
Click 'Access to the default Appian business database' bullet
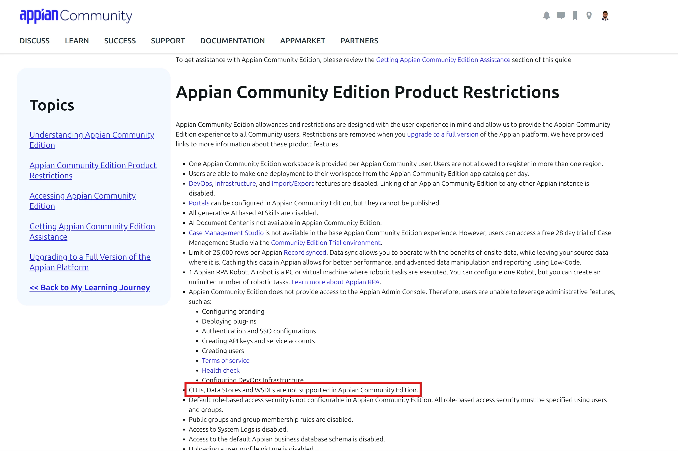tap(287, 439)
